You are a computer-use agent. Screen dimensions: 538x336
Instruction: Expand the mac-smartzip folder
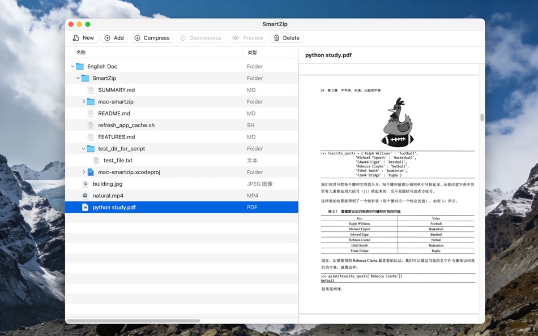[x=83, y=101]
